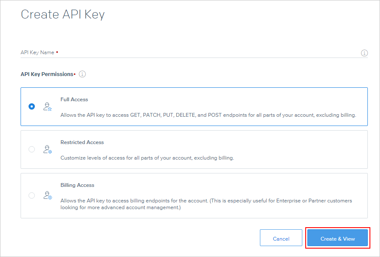
Task: Select the Billing Access radio button
Action: [32, 195]
